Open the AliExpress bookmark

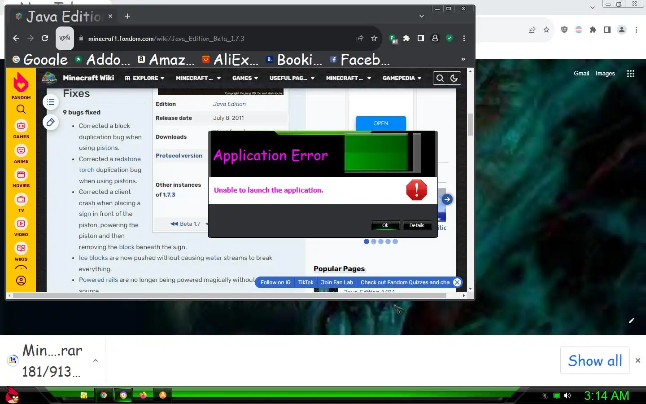[230, 59]
